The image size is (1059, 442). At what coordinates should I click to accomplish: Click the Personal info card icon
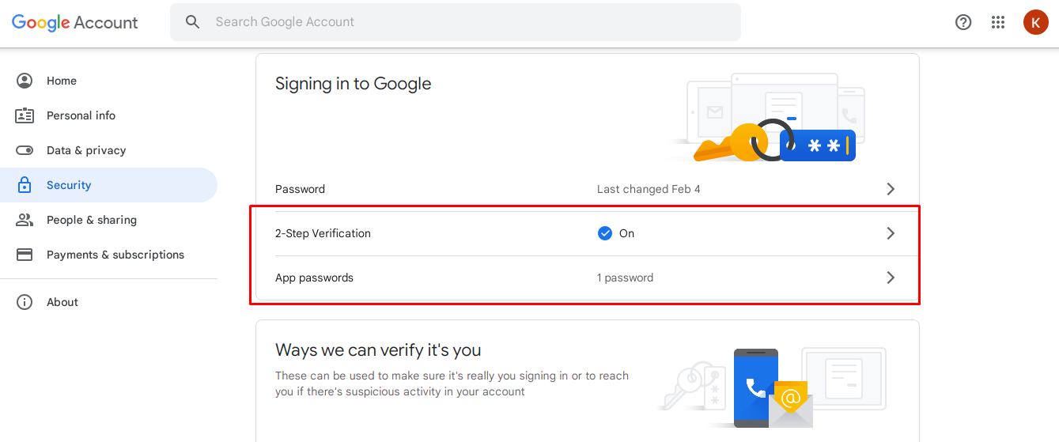point(25,115)
